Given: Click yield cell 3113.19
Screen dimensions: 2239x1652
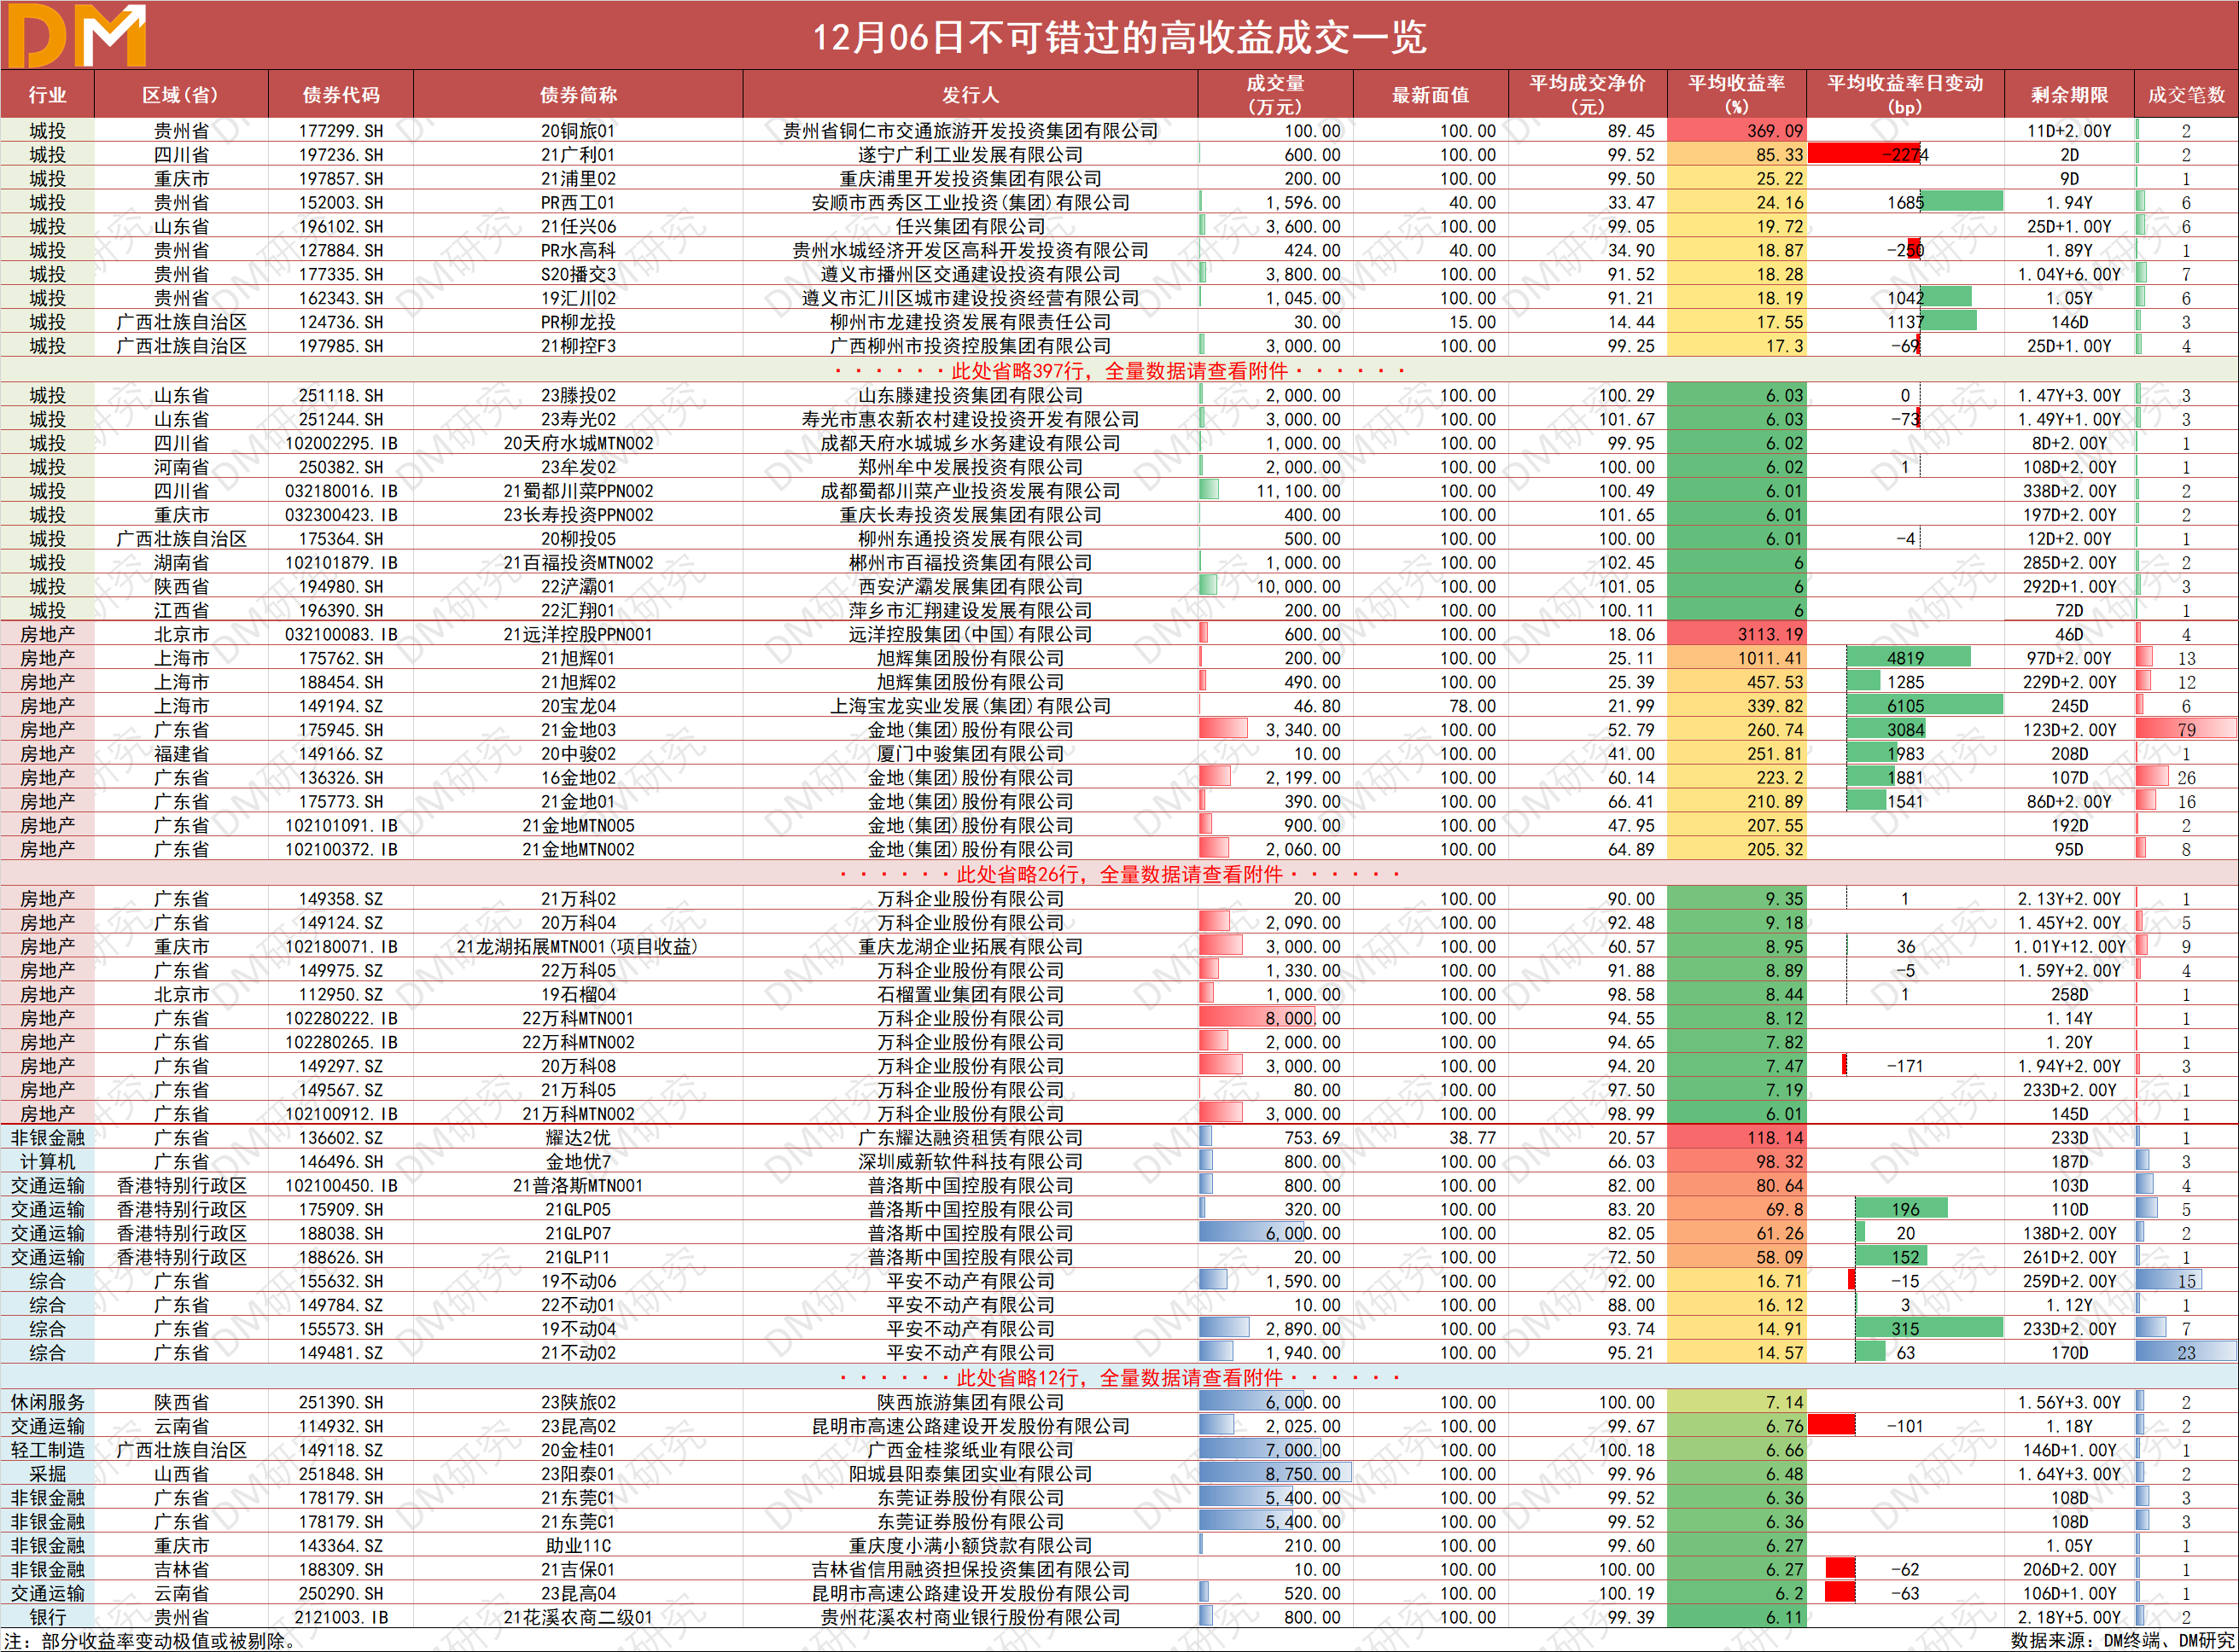Looking at the screenshot, I should click(1737, 635).
